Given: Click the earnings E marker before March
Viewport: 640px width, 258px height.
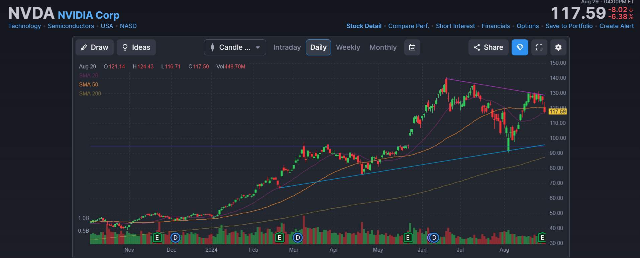Looking at the screenshot, I should tap(279, 238).
